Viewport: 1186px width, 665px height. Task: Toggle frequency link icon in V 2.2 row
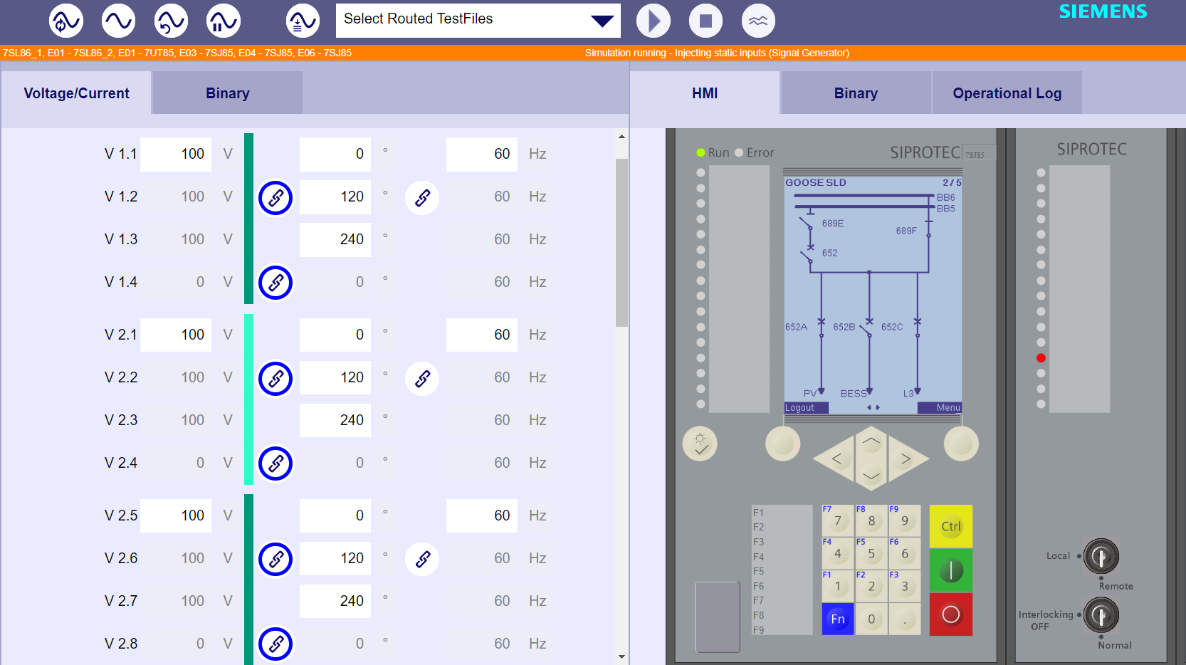pos(422,378)
